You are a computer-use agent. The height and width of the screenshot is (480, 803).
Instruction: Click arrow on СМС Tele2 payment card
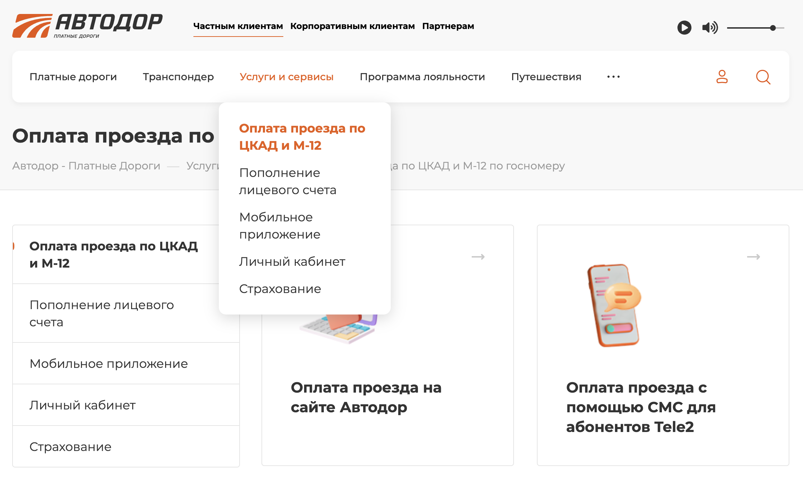coord(754,257)
